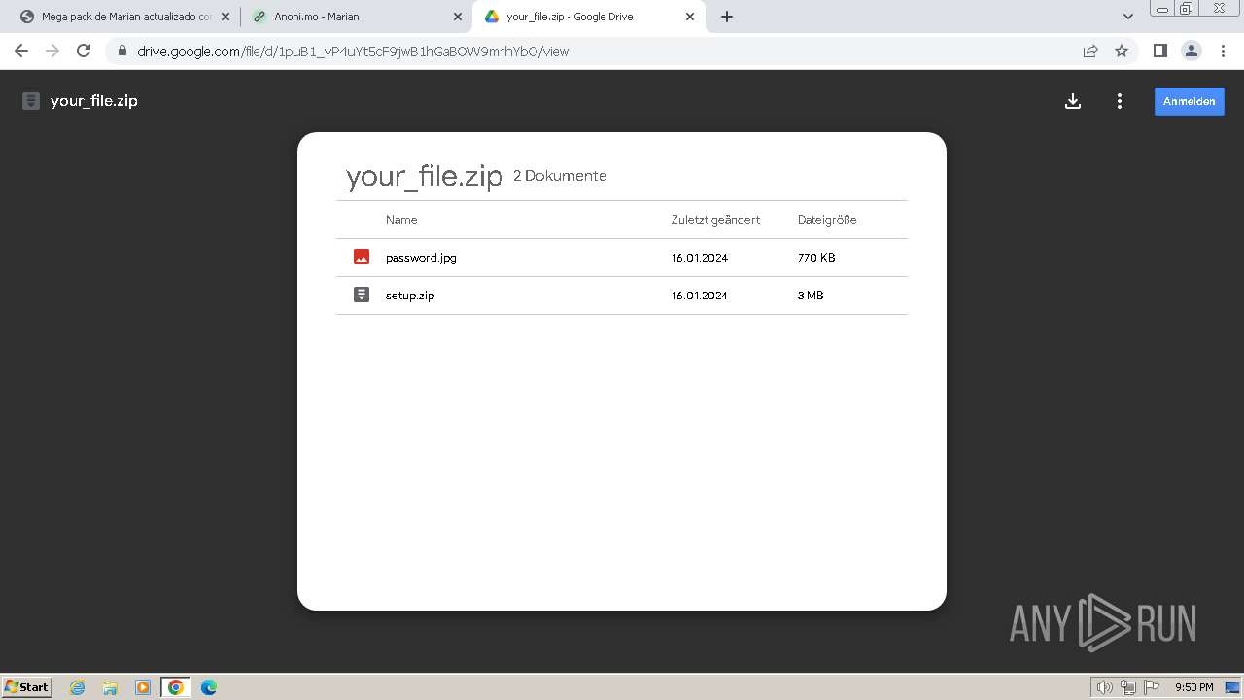This screenshot has width=1244, height=700.
Task: Open a new browser tab
Action: [x=727, y=17]
